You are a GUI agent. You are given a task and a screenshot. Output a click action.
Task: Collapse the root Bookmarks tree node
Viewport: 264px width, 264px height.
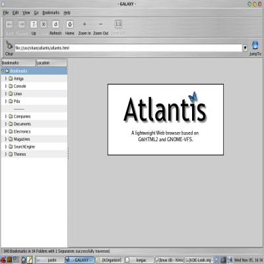[x=3, y=71]
